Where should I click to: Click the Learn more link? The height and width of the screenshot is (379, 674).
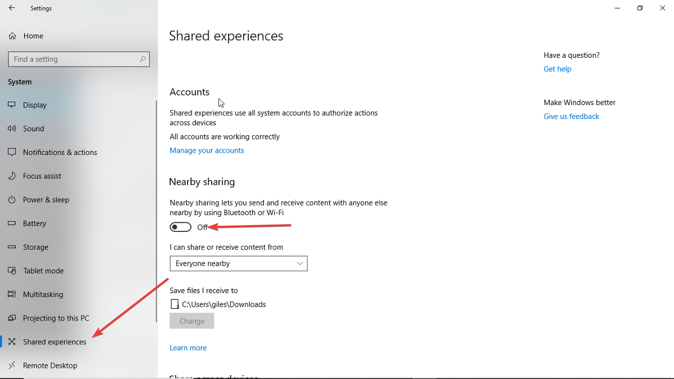coord(188,348)
